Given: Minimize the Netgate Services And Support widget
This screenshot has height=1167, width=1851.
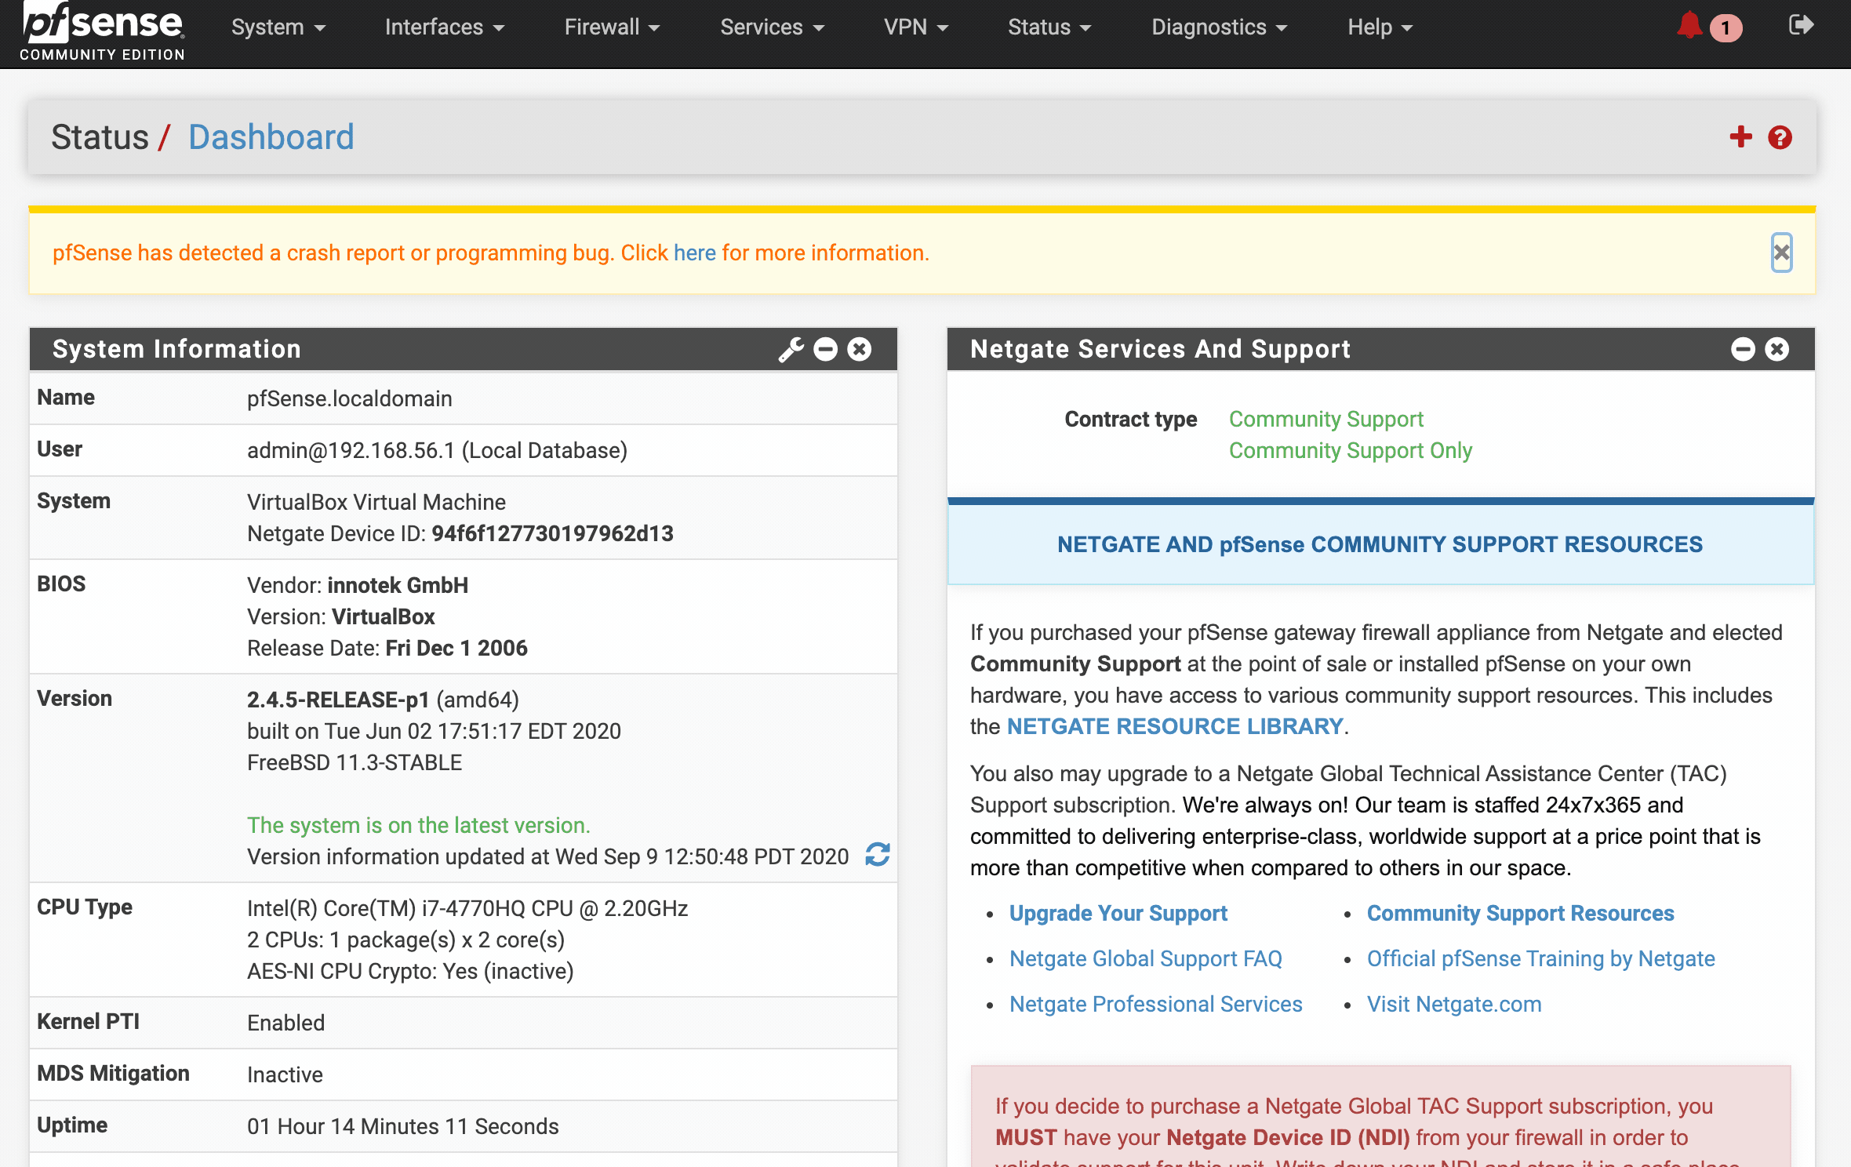Looking at the screenshot, I should (x=1743, y=349).
